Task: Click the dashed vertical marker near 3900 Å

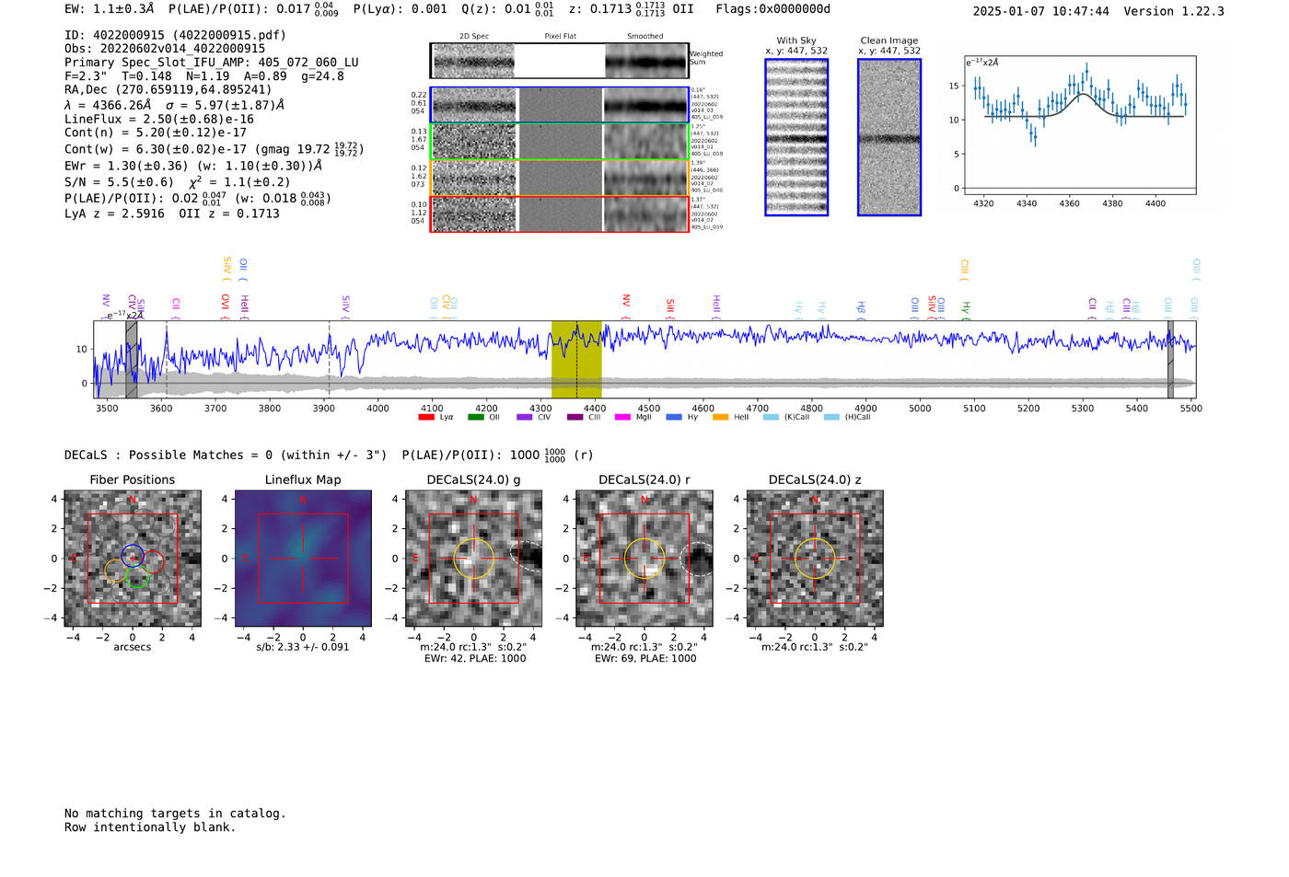Action: click(330, 360)
